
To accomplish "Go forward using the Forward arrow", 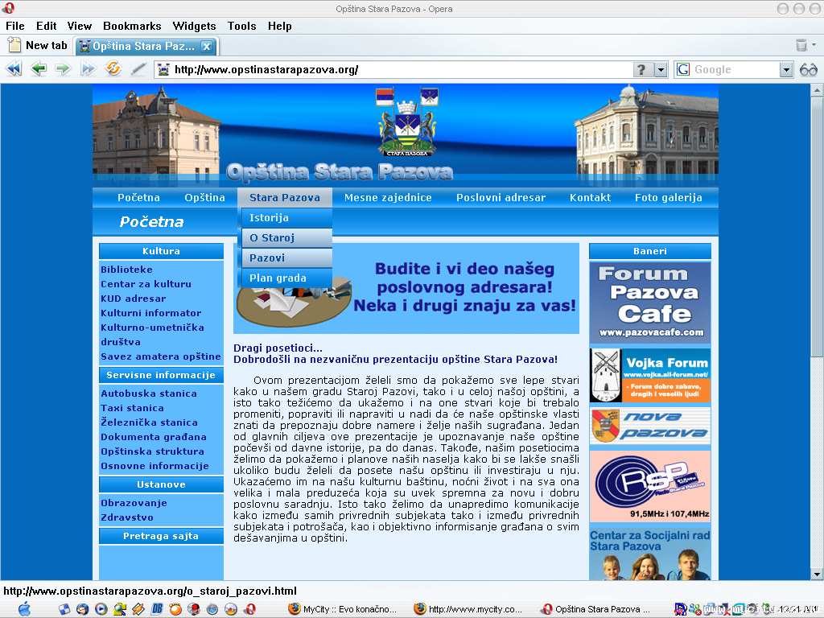I will tap(63, 69).
